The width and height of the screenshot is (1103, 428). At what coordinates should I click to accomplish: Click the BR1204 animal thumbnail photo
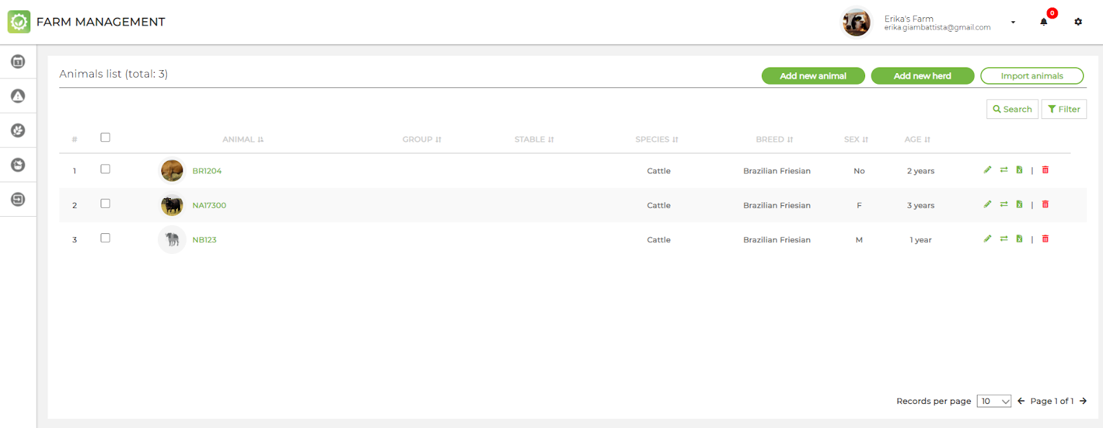172,171
